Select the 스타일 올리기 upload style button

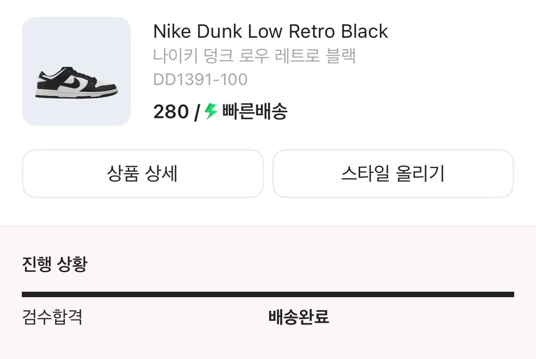click(393, 174)
